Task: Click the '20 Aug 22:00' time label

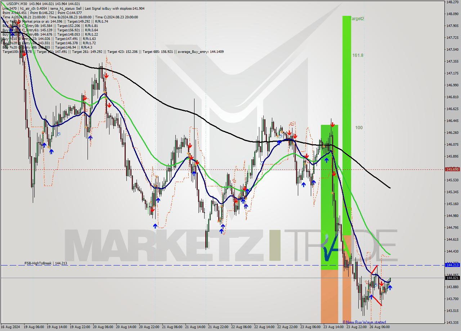Action: click(x=149, y=327)
